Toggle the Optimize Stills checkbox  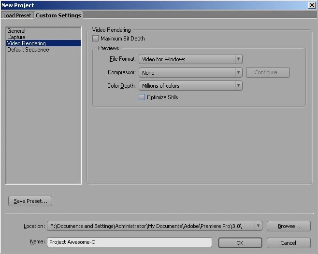142,97
